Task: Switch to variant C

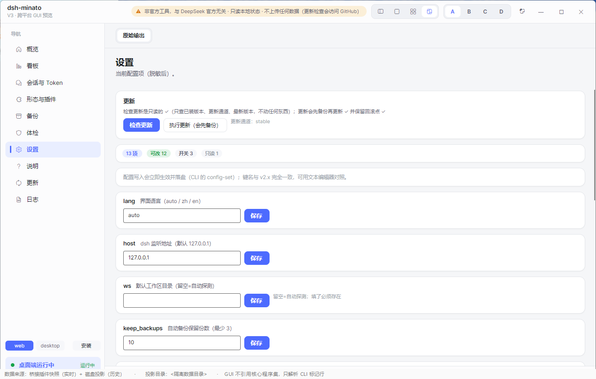Action: pyautogui.click(x=485, y=12)
